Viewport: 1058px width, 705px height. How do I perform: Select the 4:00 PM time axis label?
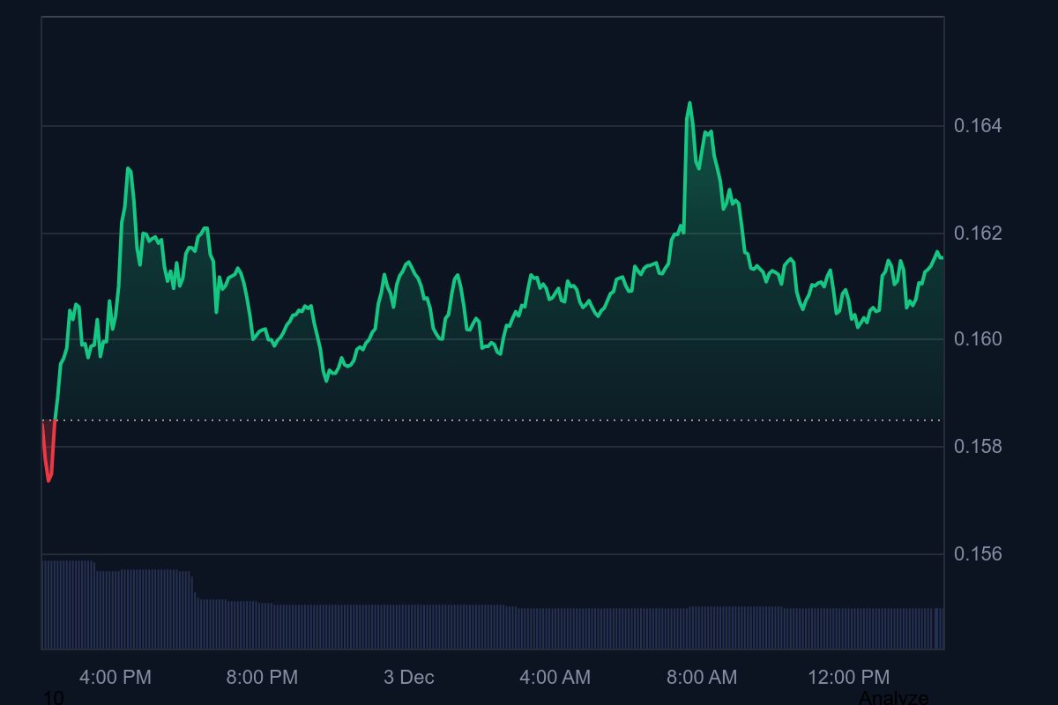point(115,678)
